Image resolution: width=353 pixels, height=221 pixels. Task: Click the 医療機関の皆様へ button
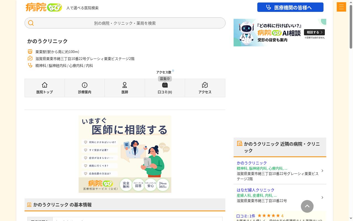(290, 7)
